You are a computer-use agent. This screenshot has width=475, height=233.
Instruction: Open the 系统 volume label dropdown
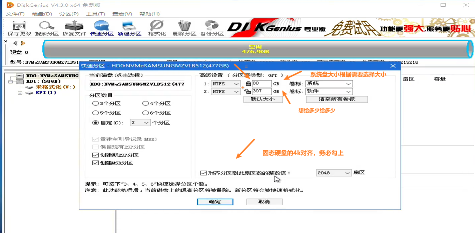(x=329, y=84)
